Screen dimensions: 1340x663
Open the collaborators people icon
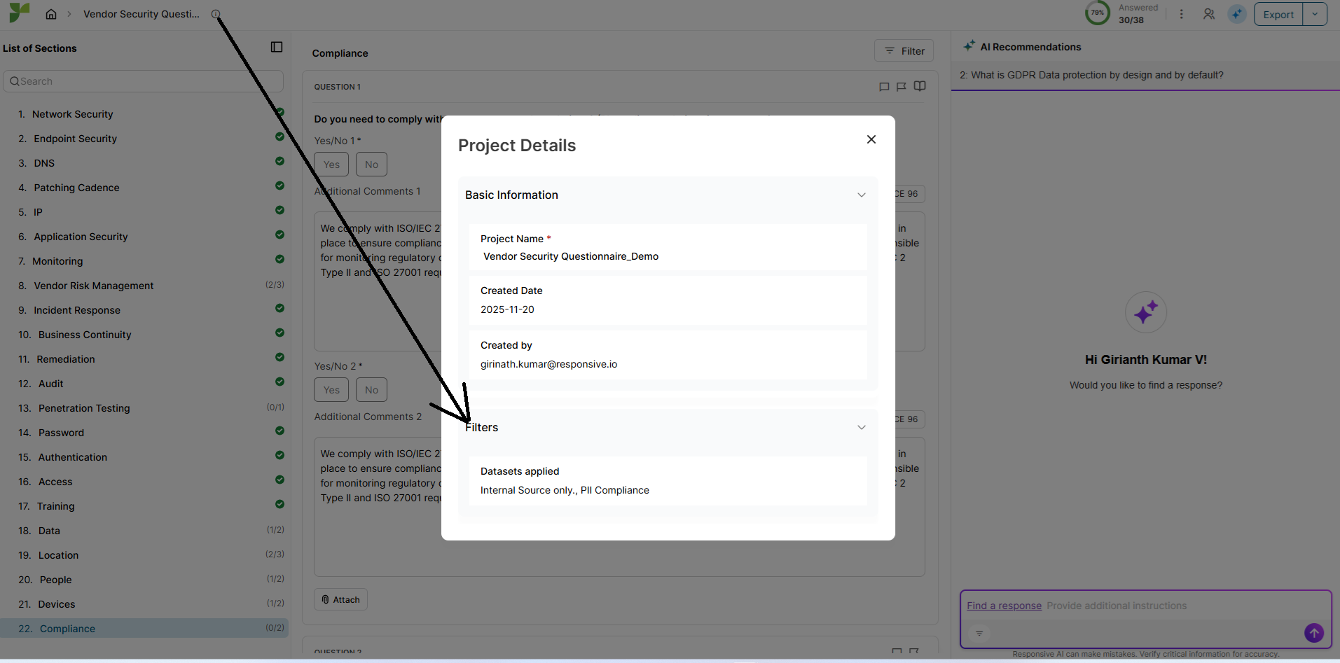click(1209, 14)
